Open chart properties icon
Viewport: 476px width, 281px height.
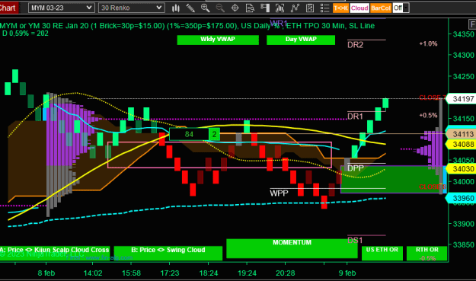tap(310, 8)
